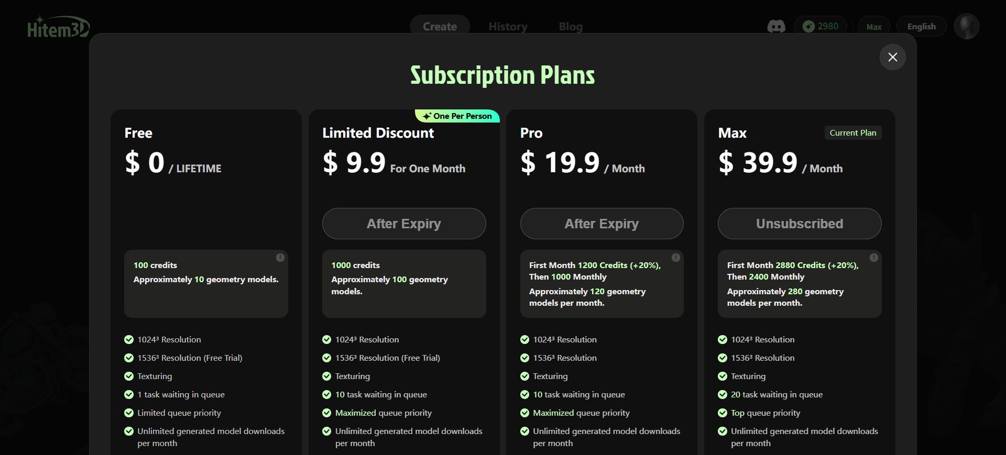Switch to the Create tab
The height and width of the screenshot is (455, 1006).
click(440, 26)
